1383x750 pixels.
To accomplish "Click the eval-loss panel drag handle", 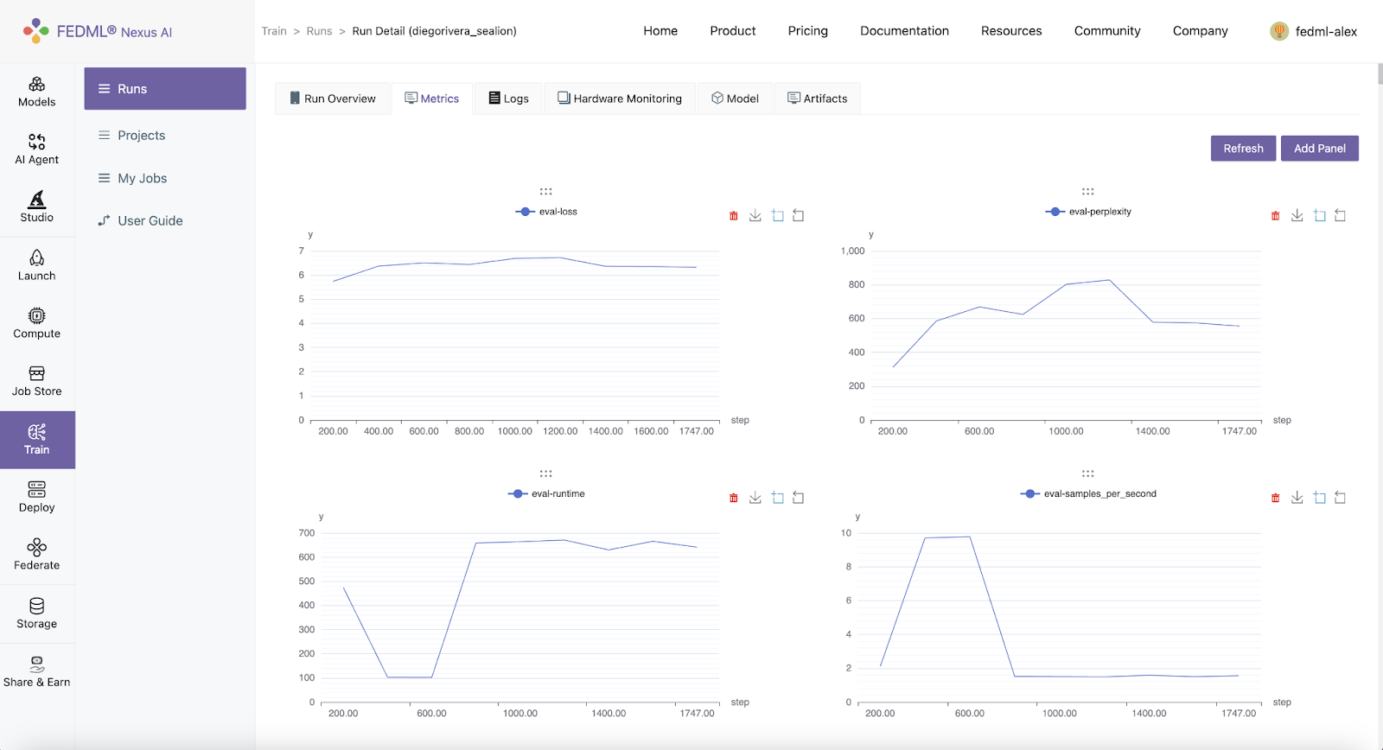I will (545, 192).
